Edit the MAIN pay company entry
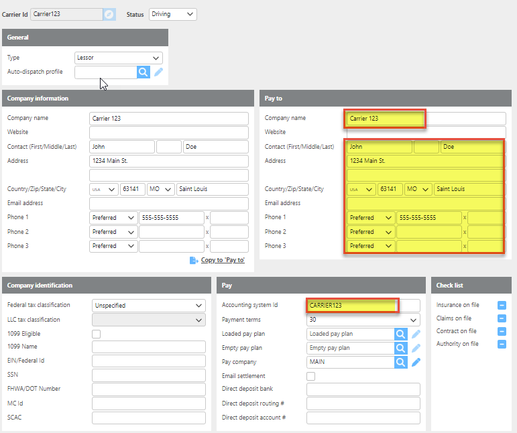The image size is (517, 433). point(416,362)
